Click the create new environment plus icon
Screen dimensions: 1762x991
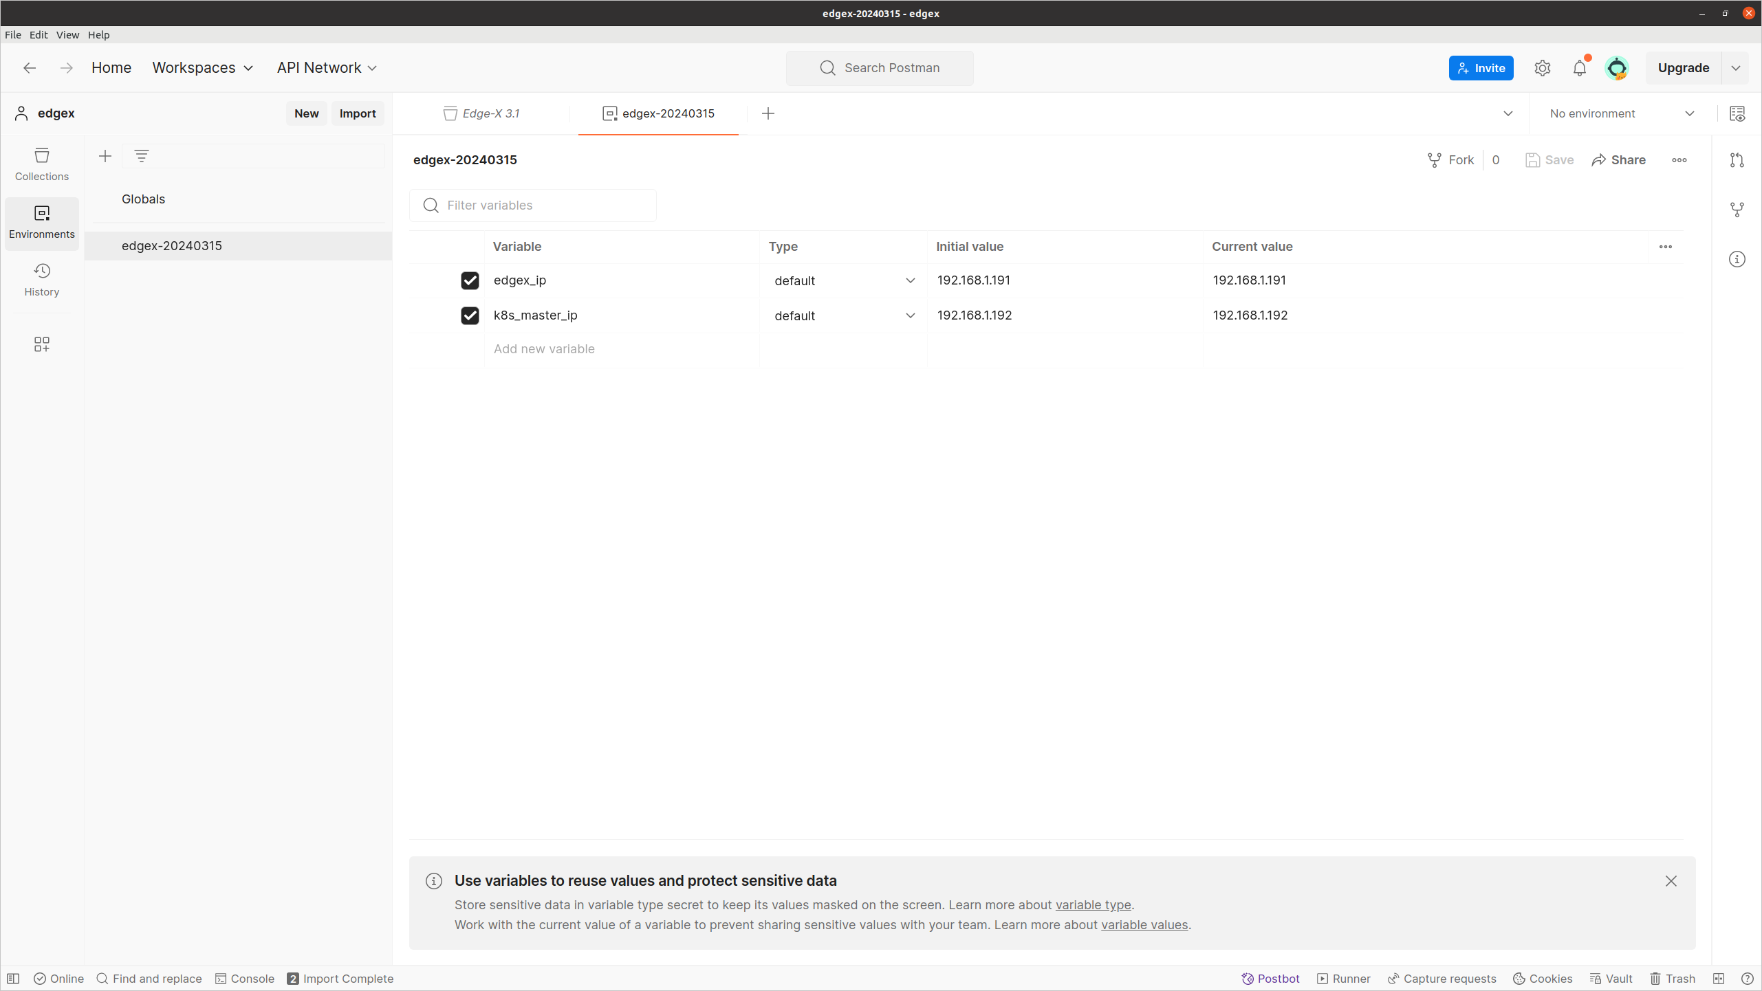coord(105,156)
